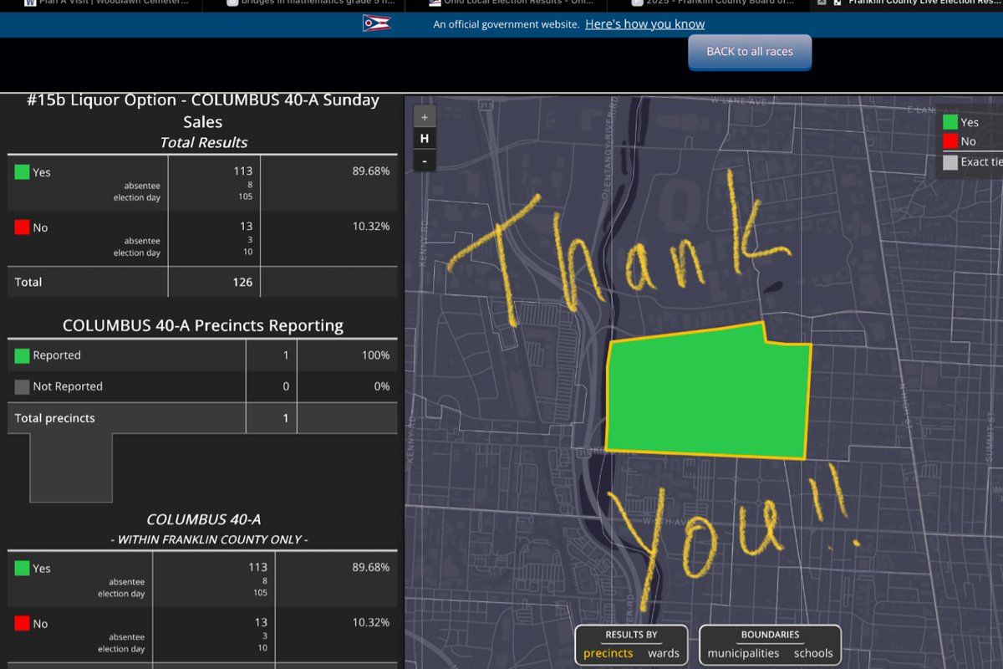This screenshot has width=1003, height=669.
Task: Click the 0% not reported value
Action: tap(382, 386)
